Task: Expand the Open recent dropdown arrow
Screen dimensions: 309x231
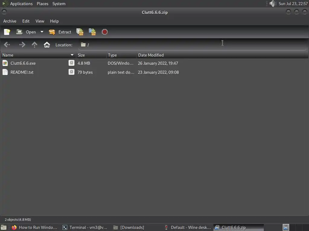Action: 42,32
